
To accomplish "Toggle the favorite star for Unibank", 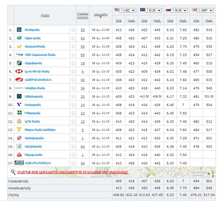I will 73,30.
